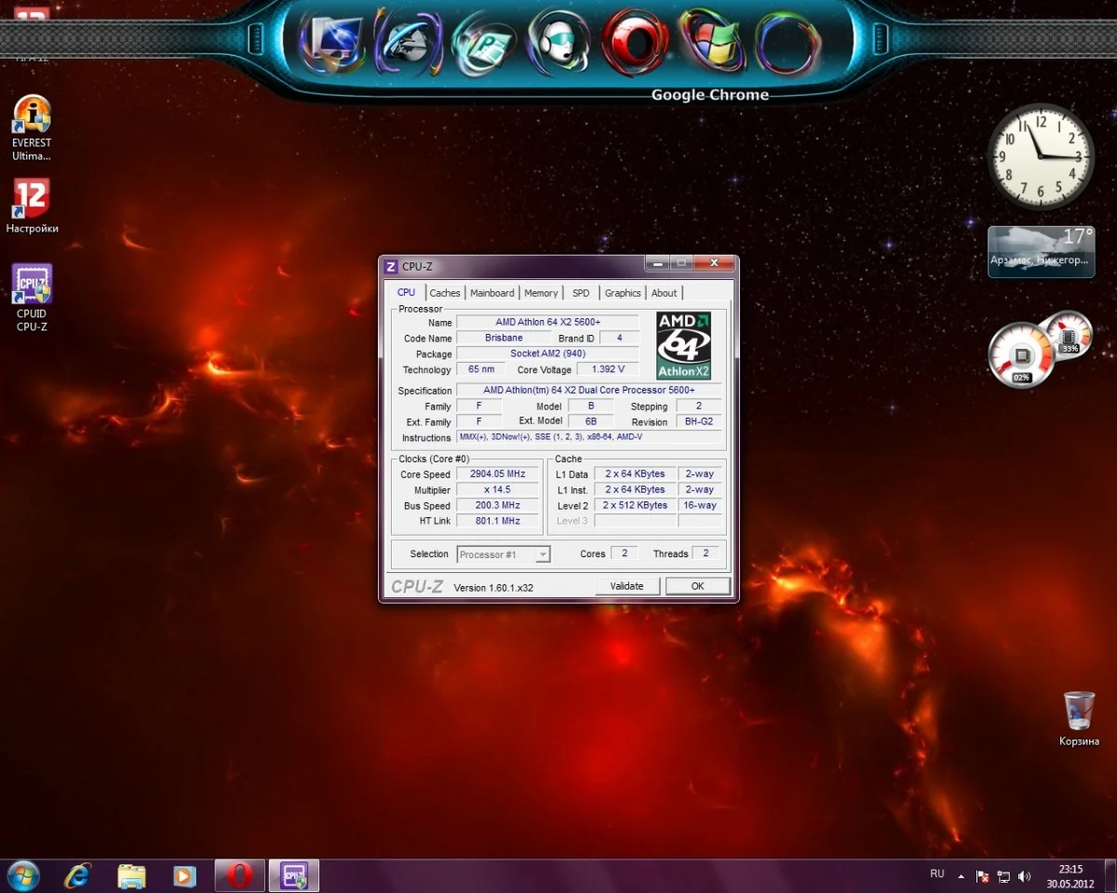Viewport: 1117px width, 893px height.
Task: Click Internet Explorer in the taskbar
Action: 78,875
